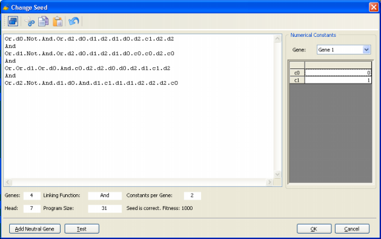The width and height of the screenshot is (381, 239).
Task: Click the Undo arrow icon
Action: click(x=74, y=21)
